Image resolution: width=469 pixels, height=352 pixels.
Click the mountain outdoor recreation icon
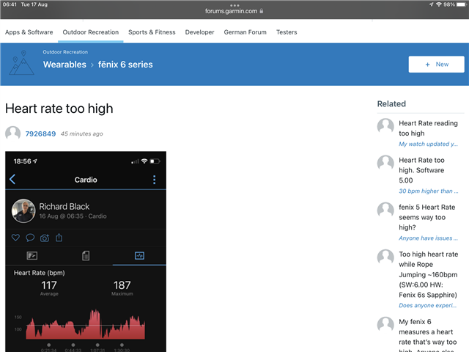pos(21,62)
